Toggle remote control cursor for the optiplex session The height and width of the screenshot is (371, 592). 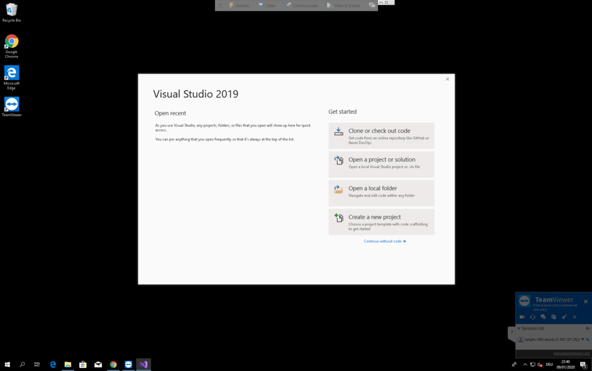[x=587, y=339]
